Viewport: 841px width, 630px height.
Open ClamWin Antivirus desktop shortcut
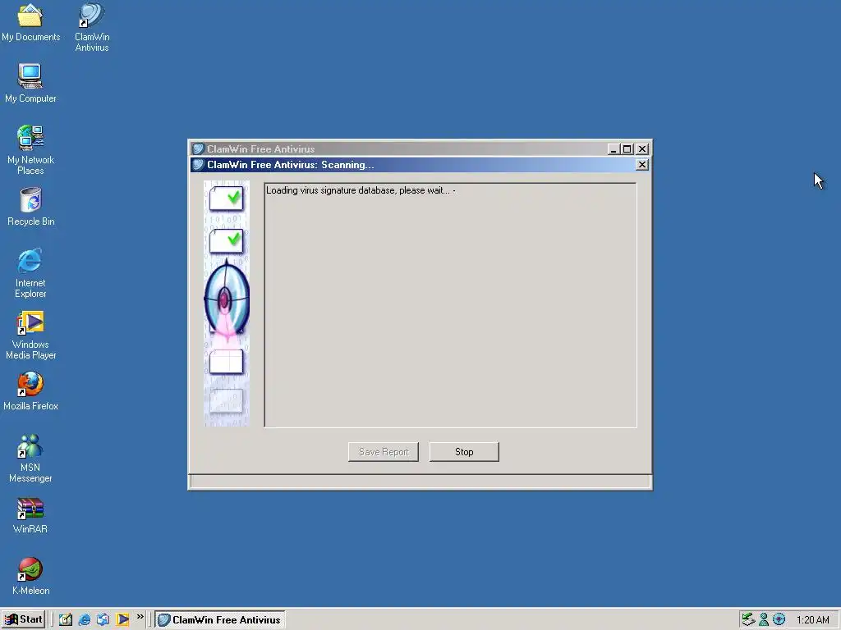[92, 27]
